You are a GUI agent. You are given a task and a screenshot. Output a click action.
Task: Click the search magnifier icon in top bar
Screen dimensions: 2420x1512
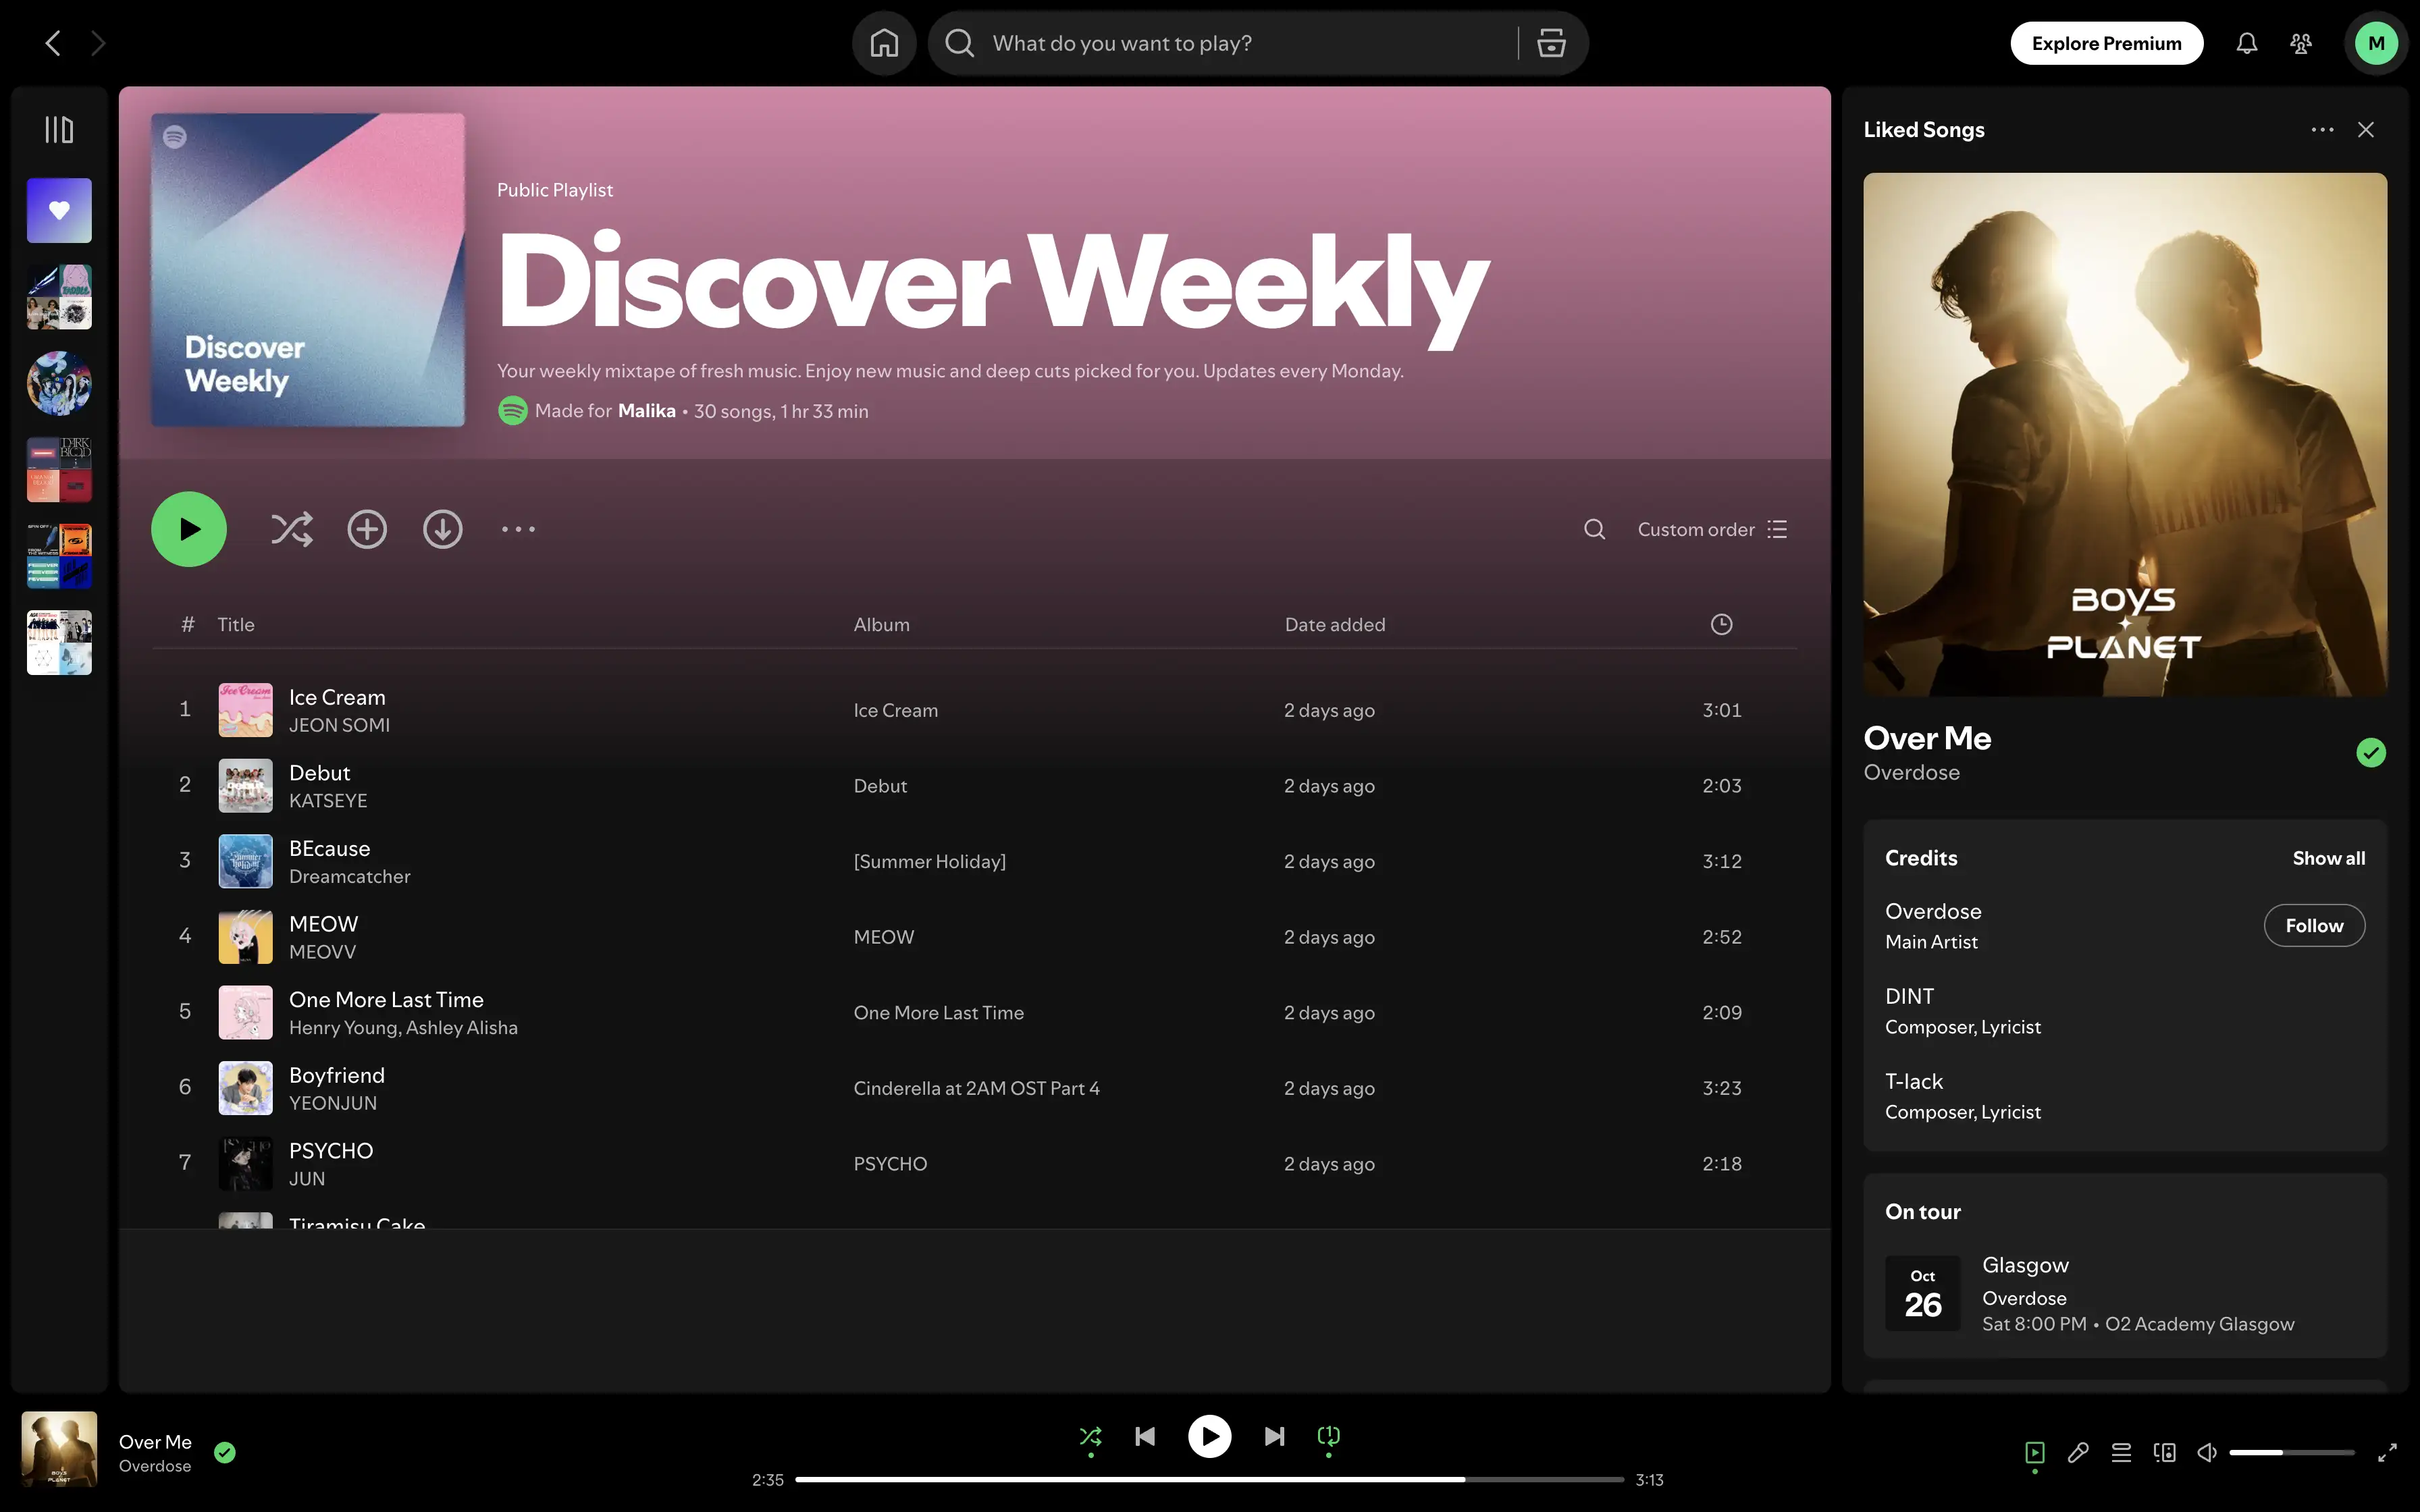(960, 43)
